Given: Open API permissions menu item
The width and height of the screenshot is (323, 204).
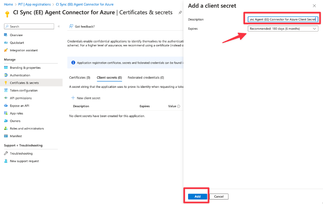Looking at the screenshot, I should tap(21, 98).
